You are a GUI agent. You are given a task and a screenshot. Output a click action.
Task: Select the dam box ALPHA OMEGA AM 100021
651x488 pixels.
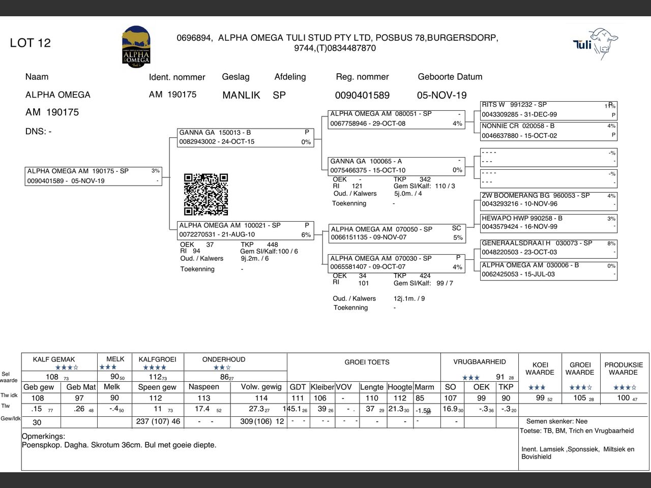tap(245, 230)
